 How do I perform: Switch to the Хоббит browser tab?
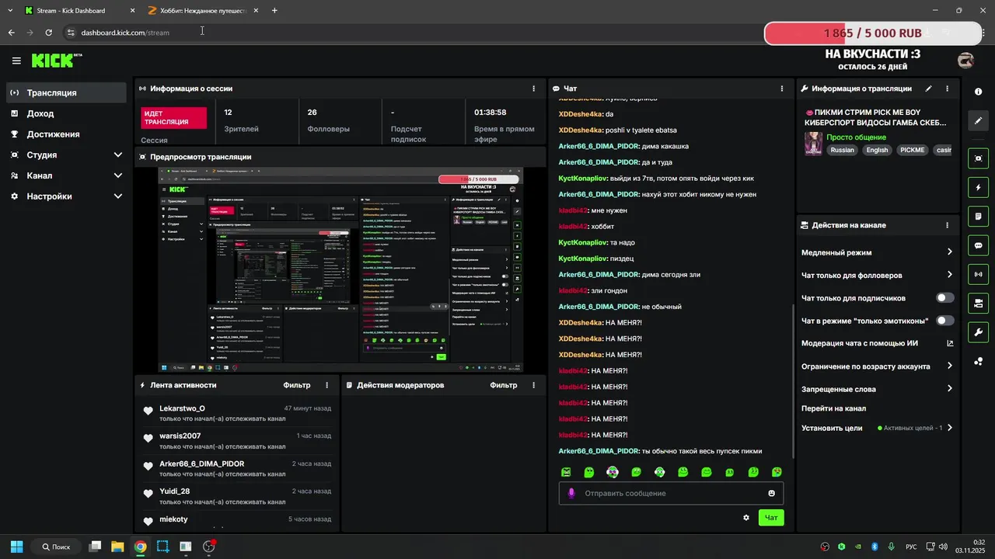click(x=204, y=11)
